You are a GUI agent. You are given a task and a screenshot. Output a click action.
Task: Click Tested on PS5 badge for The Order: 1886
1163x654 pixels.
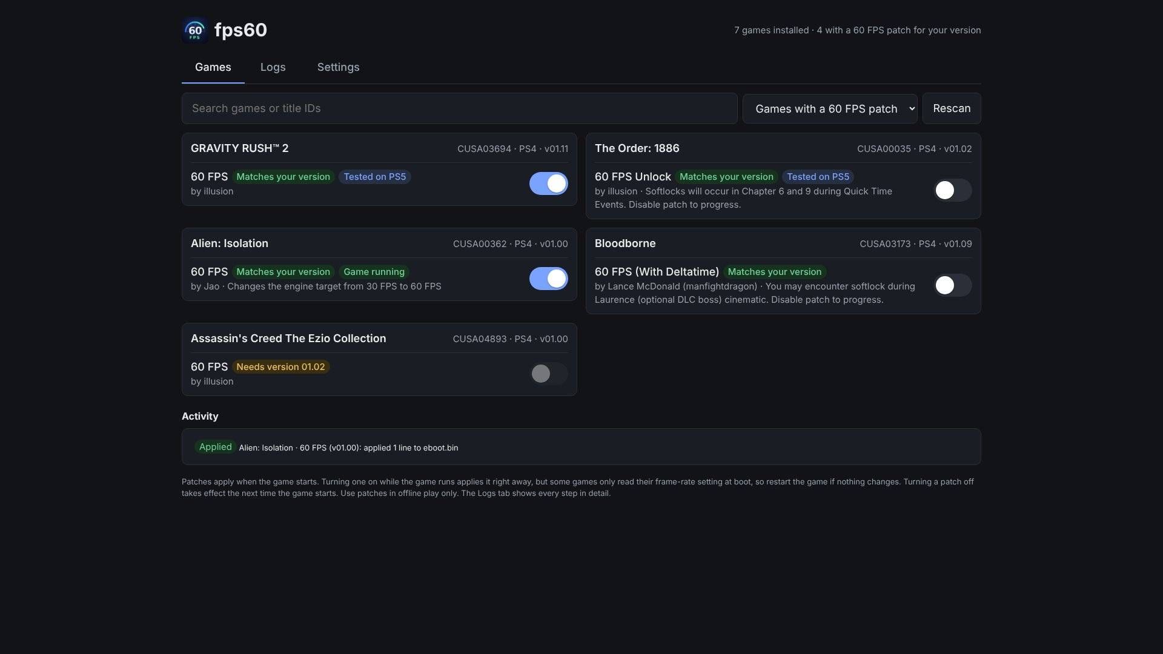pos(818,177)
